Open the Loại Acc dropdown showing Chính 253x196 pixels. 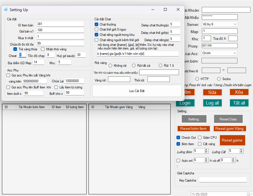(235, 53)
